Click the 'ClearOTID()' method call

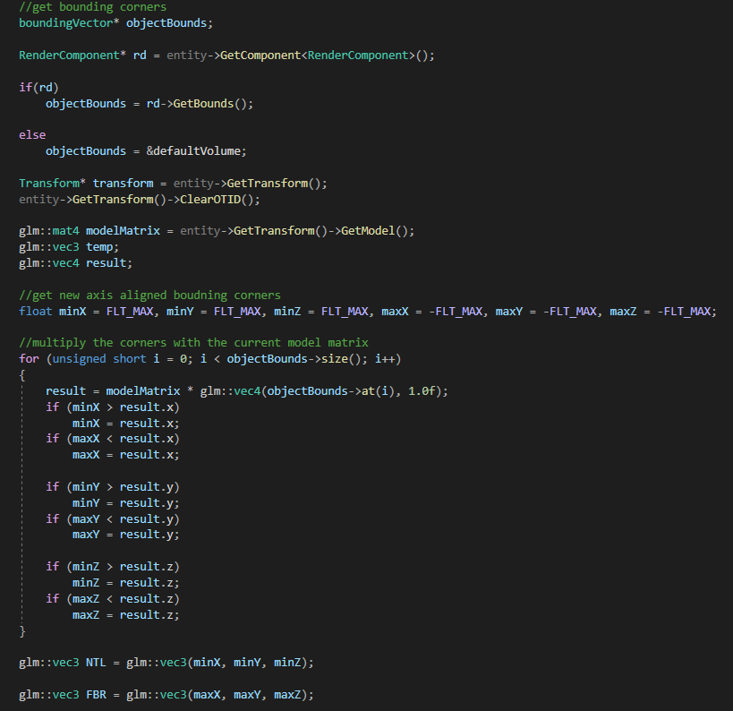[217, 200]
